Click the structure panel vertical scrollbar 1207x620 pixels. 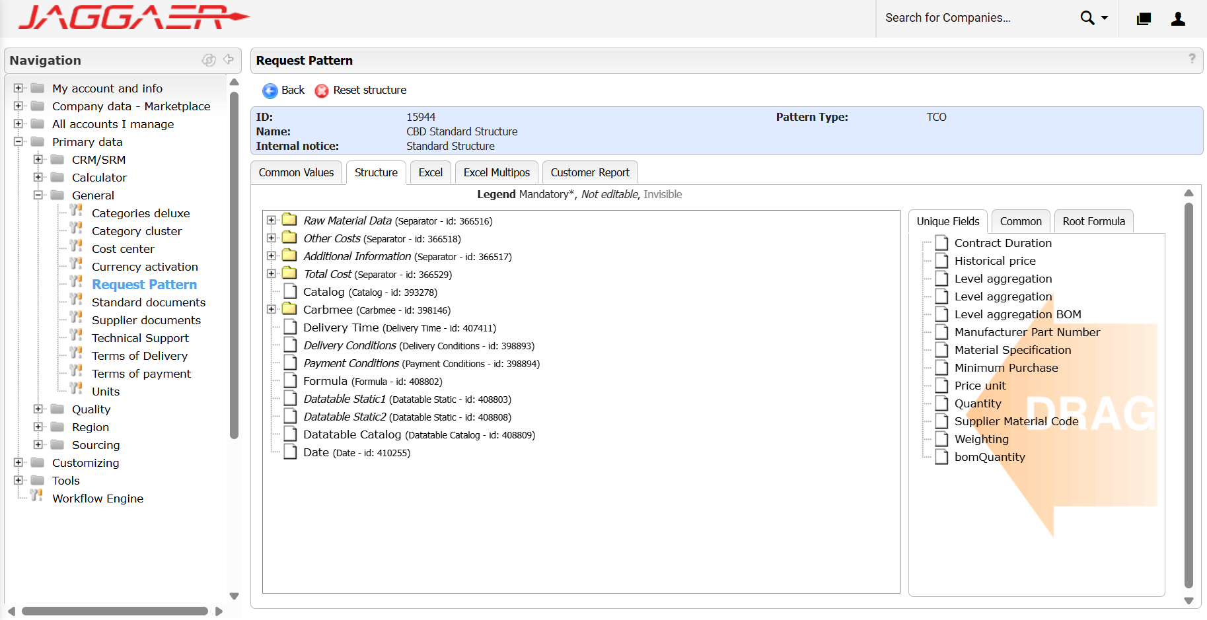point(1189,395)
